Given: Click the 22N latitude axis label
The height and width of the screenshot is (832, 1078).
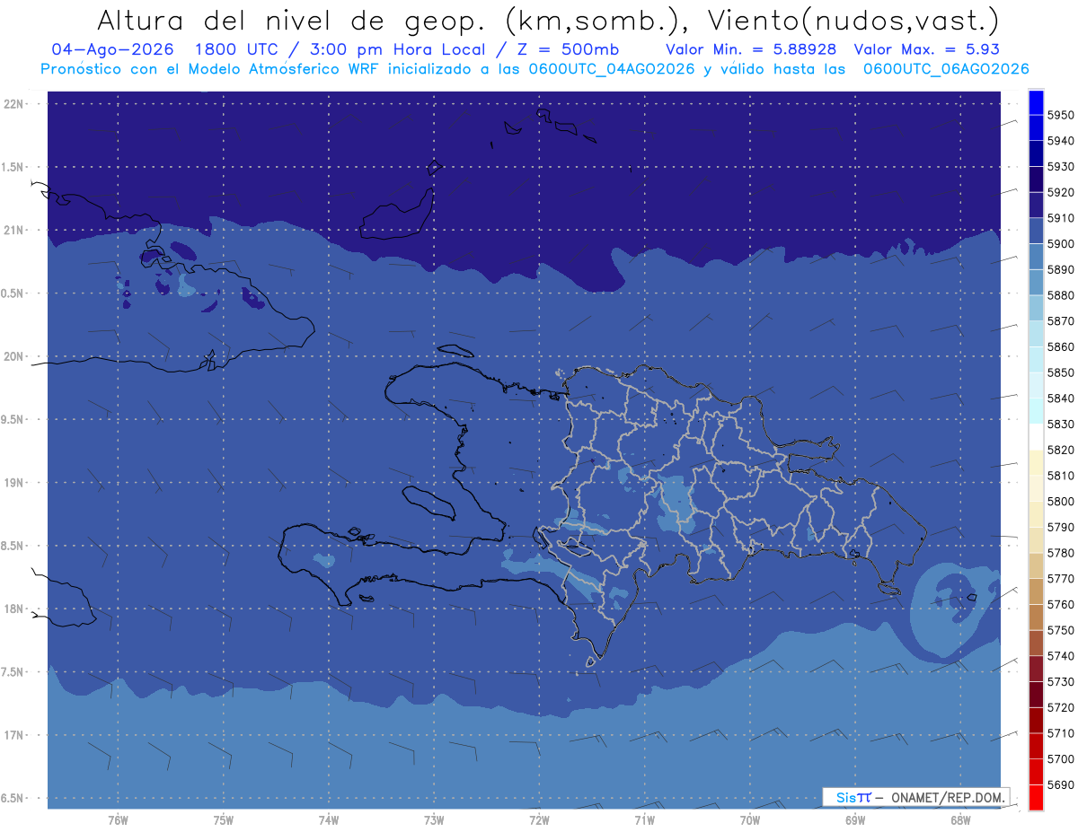Looking at the screenshot, I should click(x=13, y=103).
